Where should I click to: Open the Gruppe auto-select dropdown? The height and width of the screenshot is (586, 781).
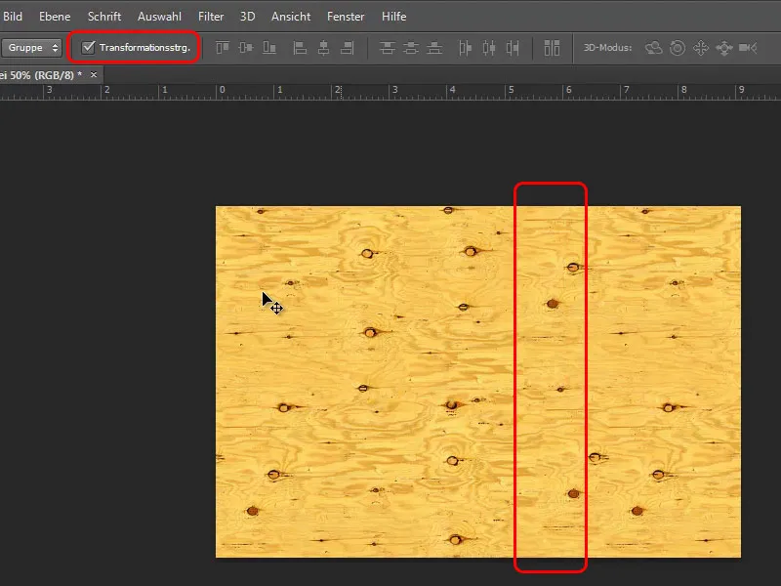point(31,48)
